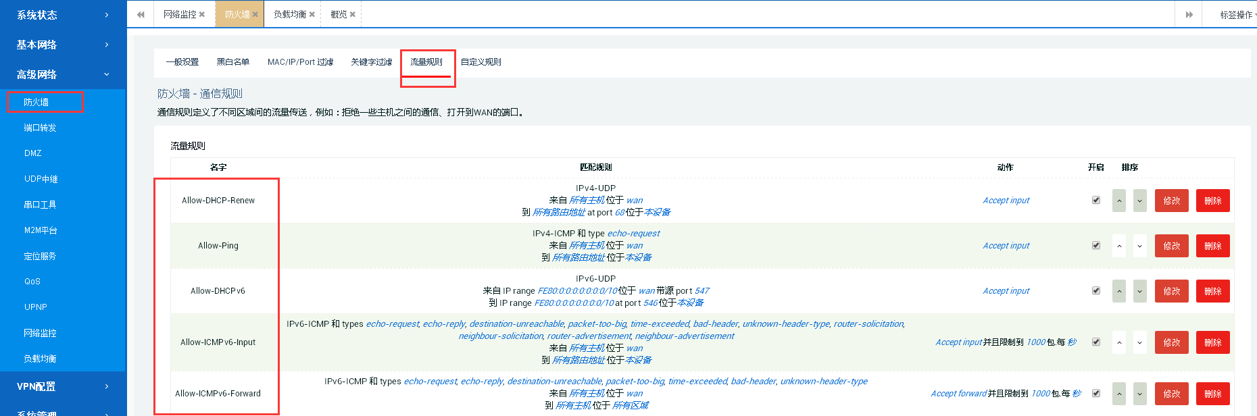Toggle the Allow-Ping rule enable checkbox
Viewport: 1257px width, 416px height.
point(1096,245)
